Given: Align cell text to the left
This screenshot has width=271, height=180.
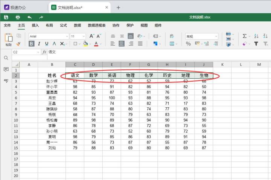Looking at the screenshot, I should (113, 44).
